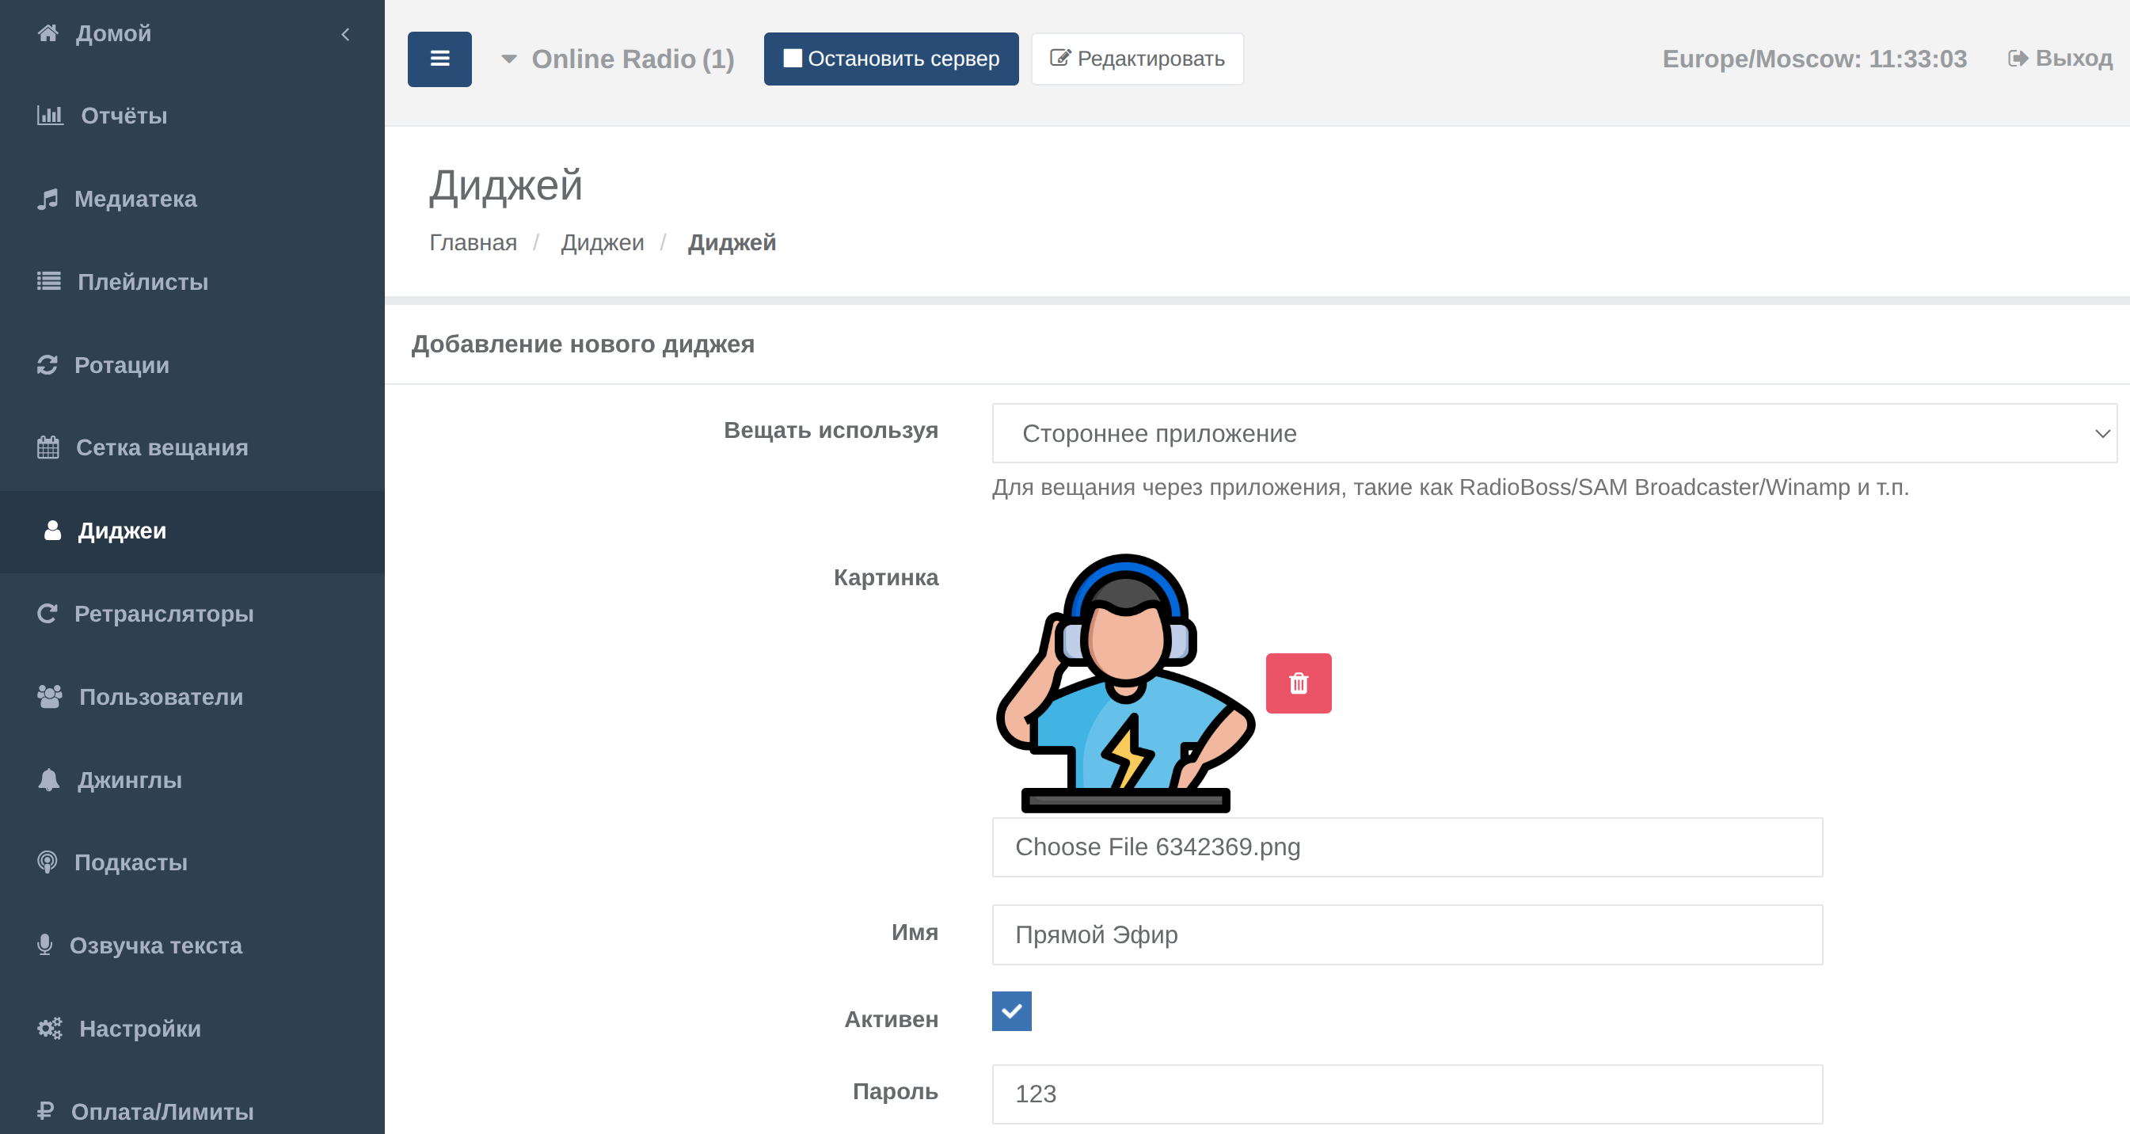Click the Редактировать button

coord(1137,59)
